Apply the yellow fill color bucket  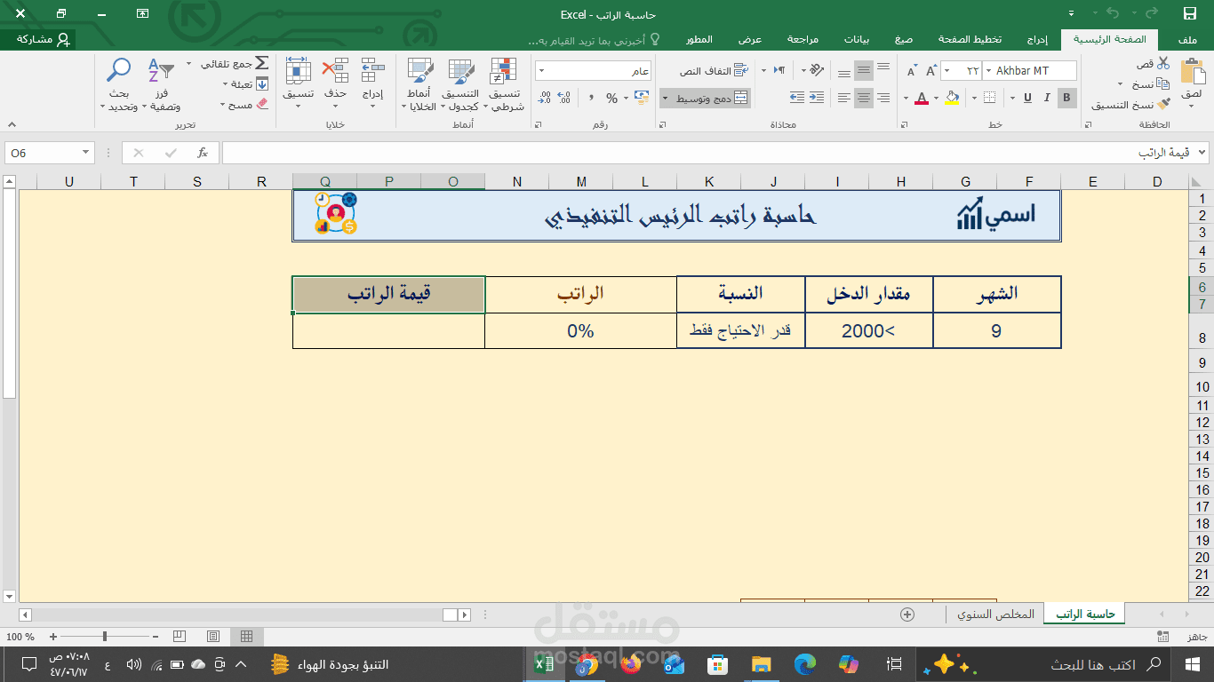tap(953, 98)
